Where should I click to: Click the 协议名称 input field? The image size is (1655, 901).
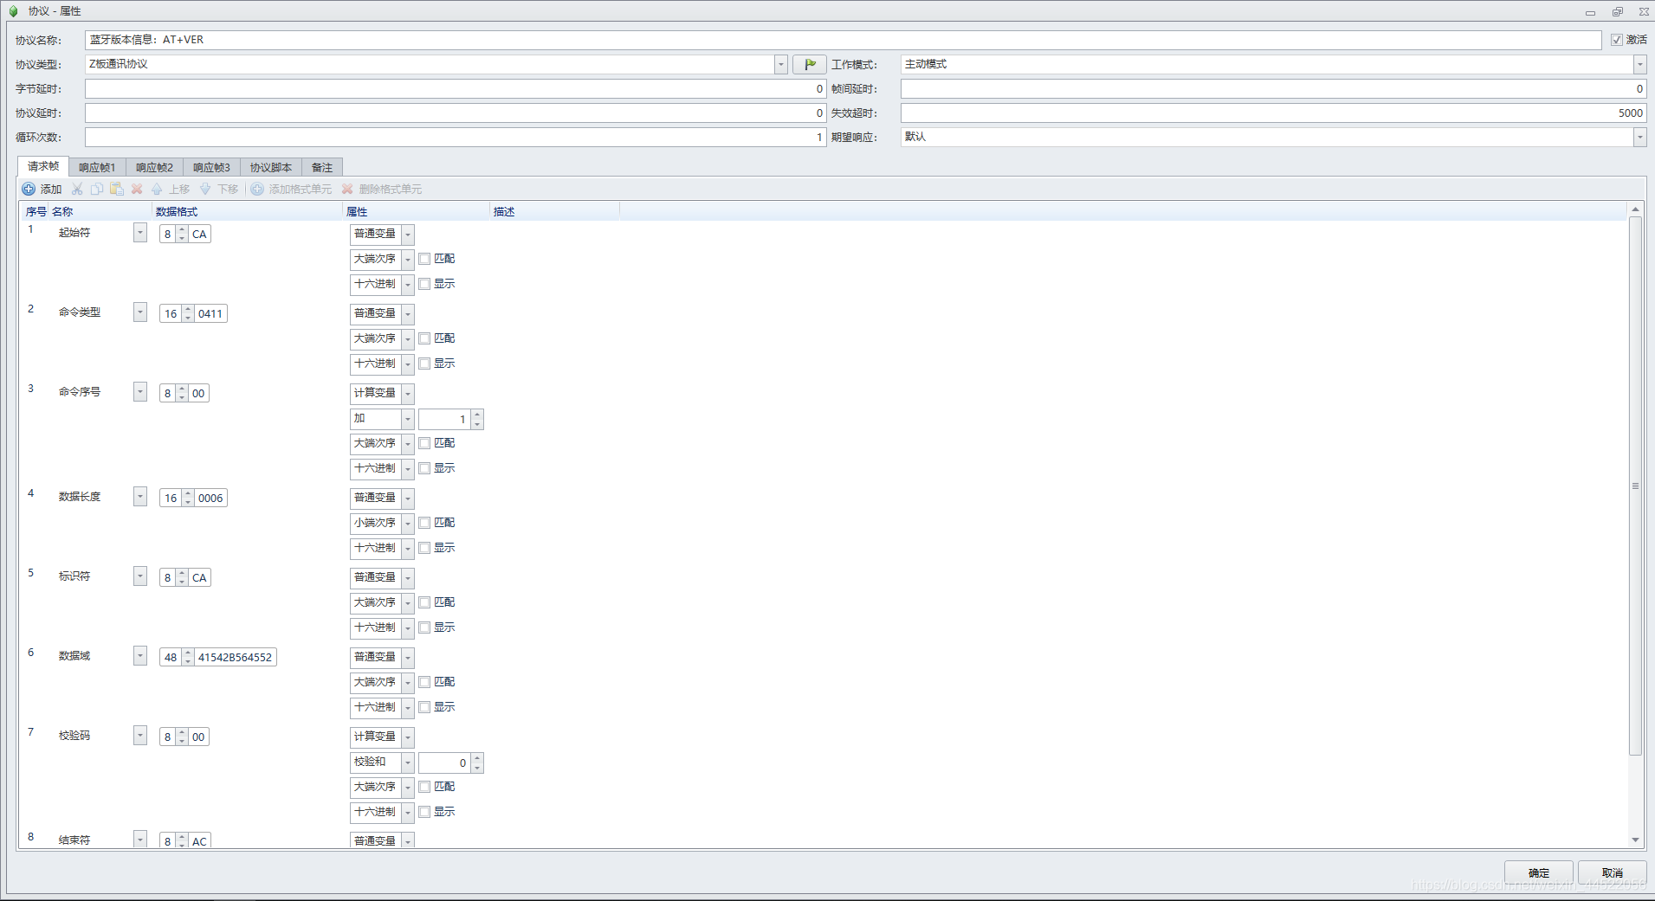(x=843, y=40)
